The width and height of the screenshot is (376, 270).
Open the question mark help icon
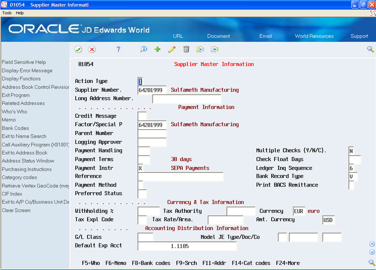click(118, 49)
